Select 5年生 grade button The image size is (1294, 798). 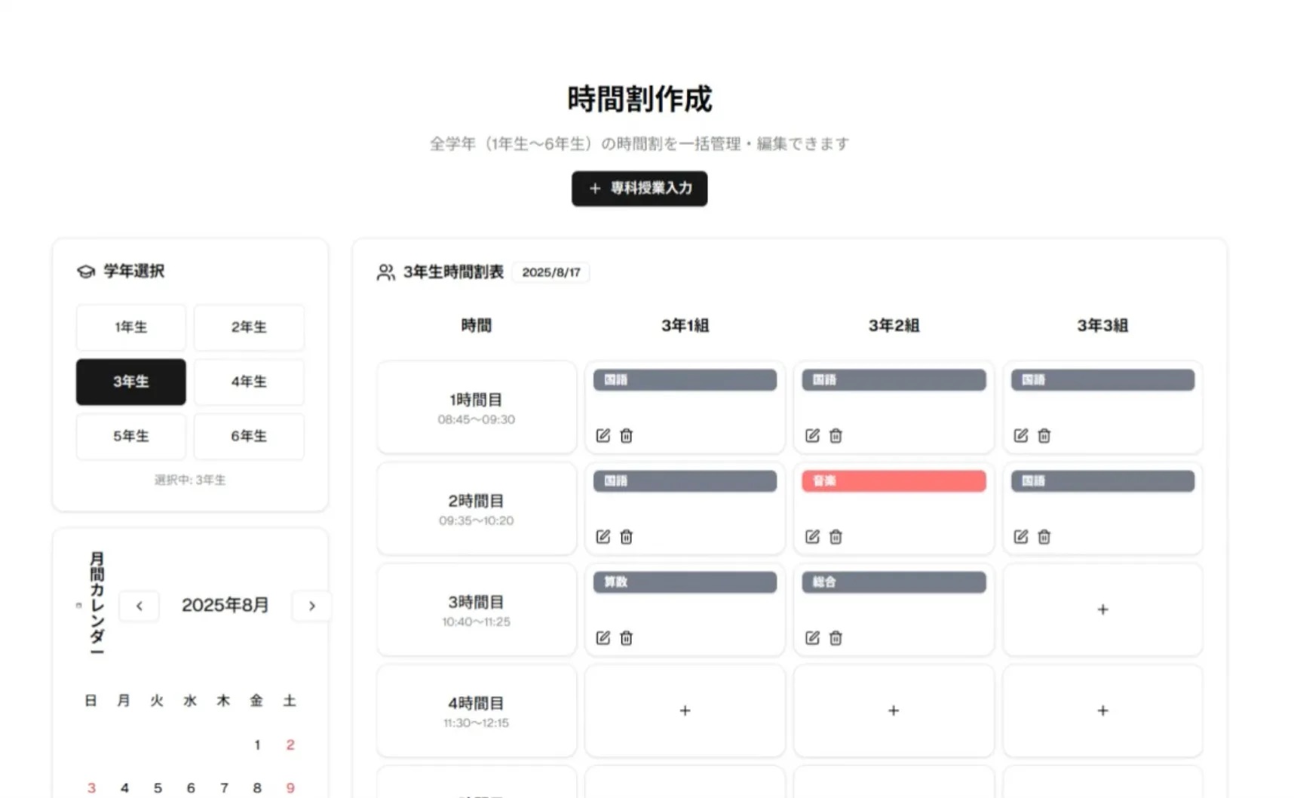tap(130, 436)
